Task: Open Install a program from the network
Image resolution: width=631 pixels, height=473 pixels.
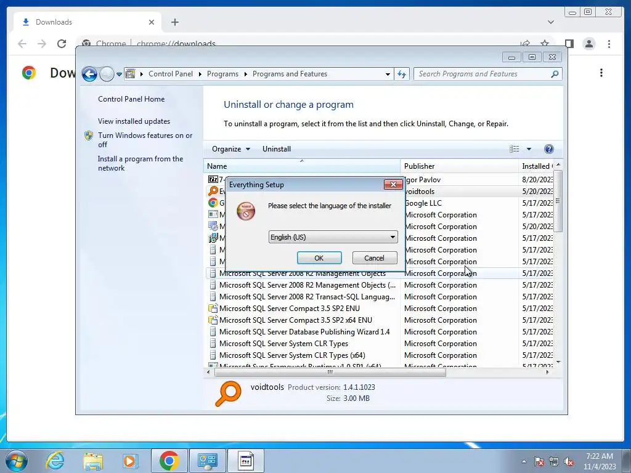Action: coord(140,163)
